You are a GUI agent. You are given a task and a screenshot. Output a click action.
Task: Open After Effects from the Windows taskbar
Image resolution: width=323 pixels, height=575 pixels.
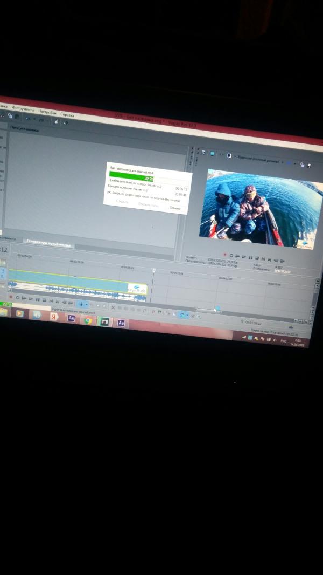pos(71,318)
